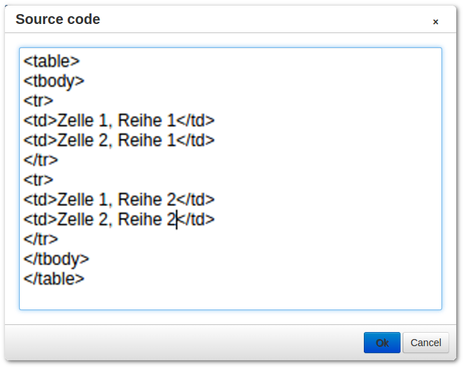Click the text Zelle 2, Reihe 2
This screenshot has width=464, height=368.
tap(116, 219)
